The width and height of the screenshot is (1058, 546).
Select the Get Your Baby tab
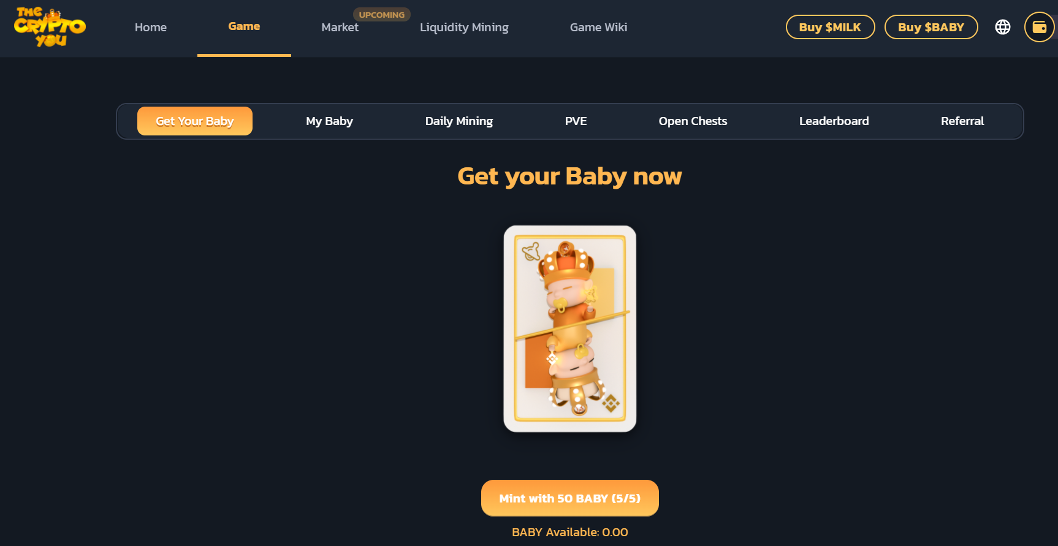195,121
